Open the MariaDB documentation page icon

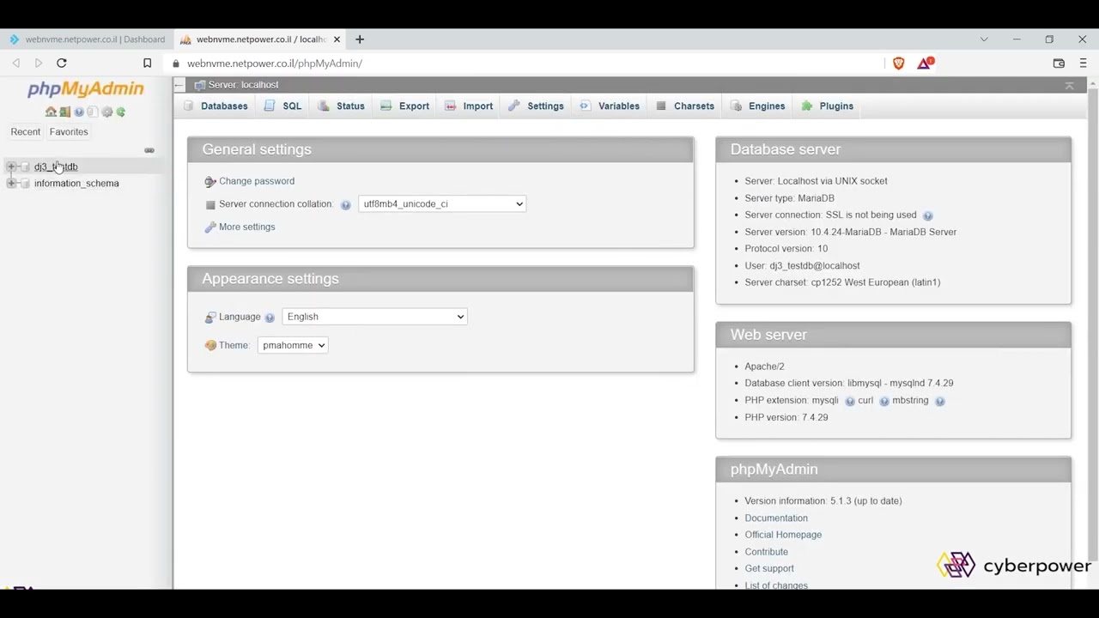[x=93, y=112]
